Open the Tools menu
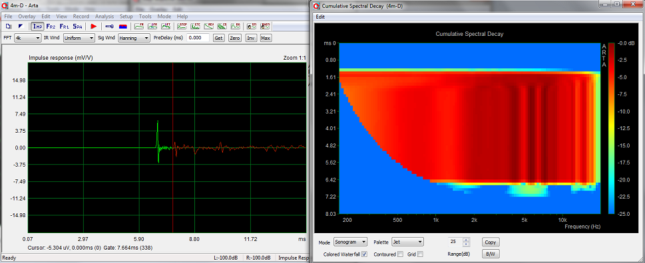This screenshot has width=645, height=263. 145,17
